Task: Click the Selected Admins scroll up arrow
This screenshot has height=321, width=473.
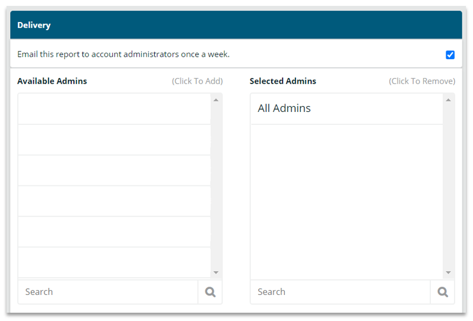Action: coord(448,100)
